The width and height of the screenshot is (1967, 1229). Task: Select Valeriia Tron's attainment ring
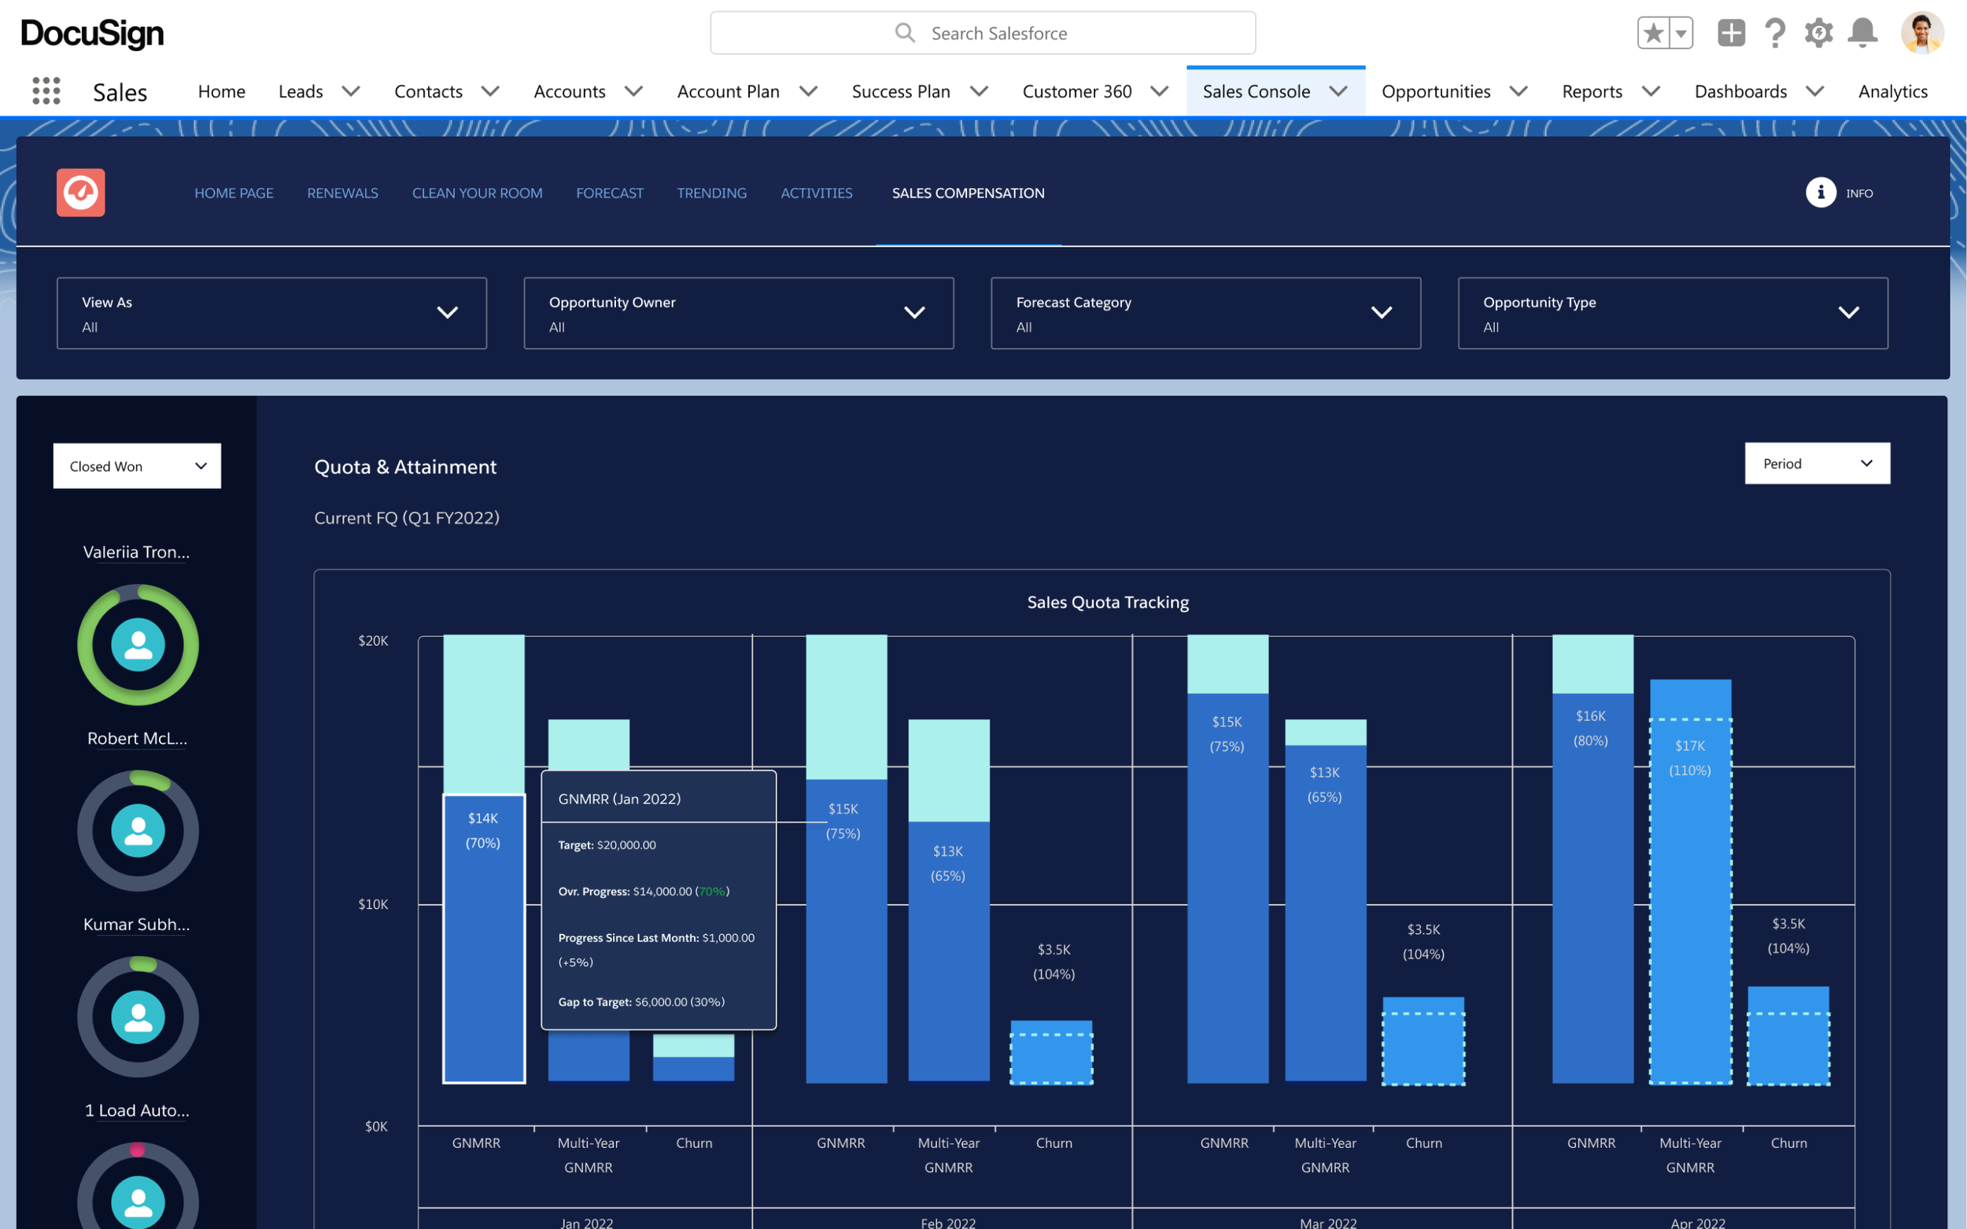tap(138, 645)
